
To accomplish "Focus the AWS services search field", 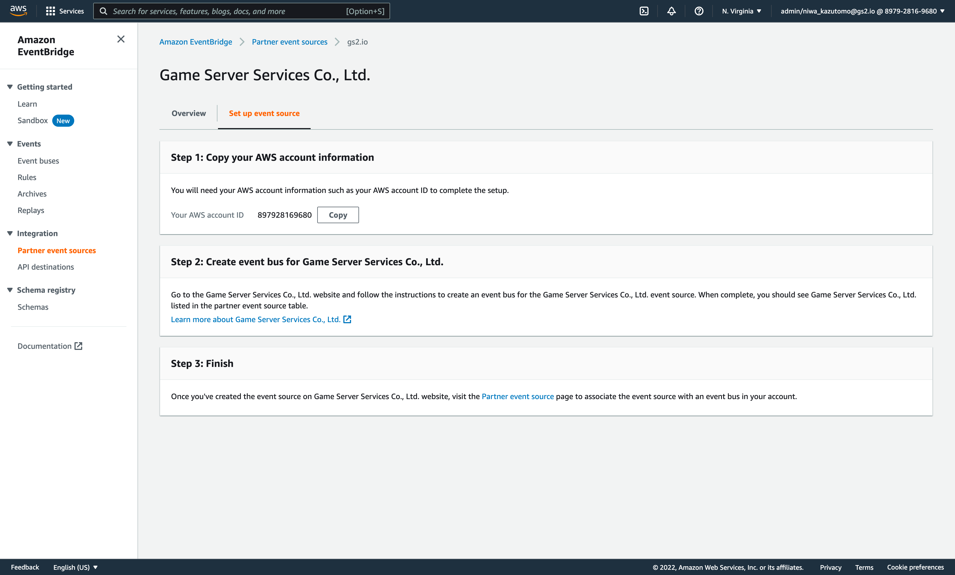I will click(241, 11).
